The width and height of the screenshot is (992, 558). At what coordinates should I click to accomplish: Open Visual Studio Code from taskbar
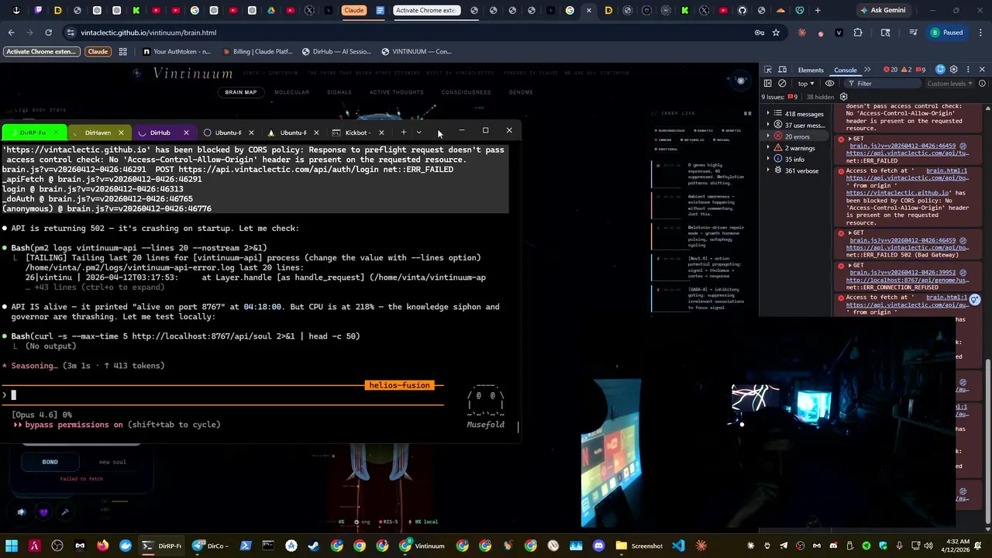pos(678,546)
